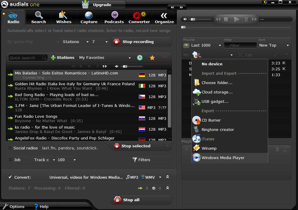Select Ringtone creator option
The width and height of the screenshot is (298, 210).
coord(230,129)
